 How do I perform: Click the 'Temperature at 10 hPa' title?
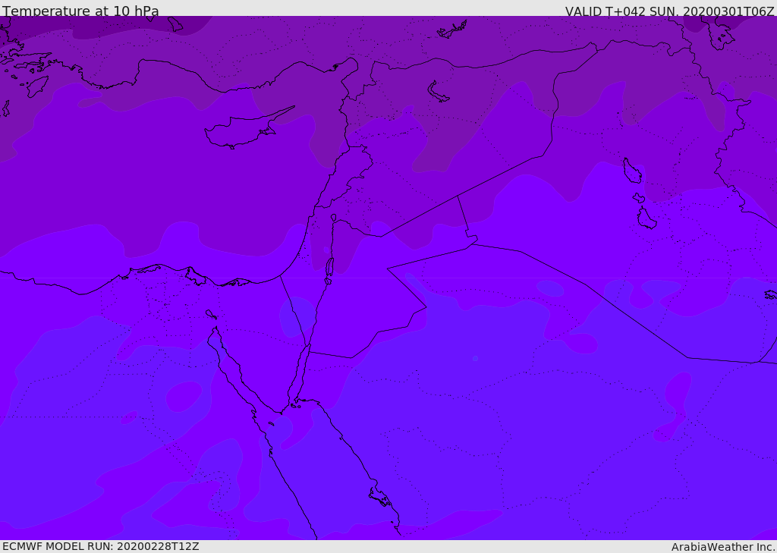point(80,11)
